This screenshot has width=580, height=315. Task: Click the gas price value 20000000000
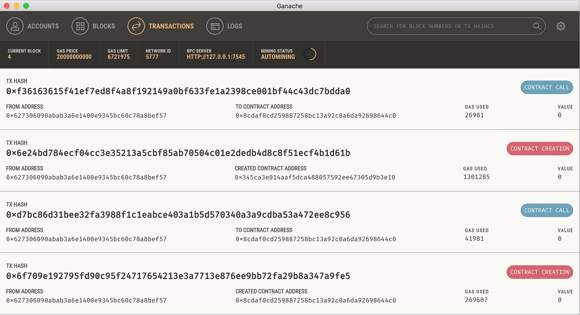(74, 57)
